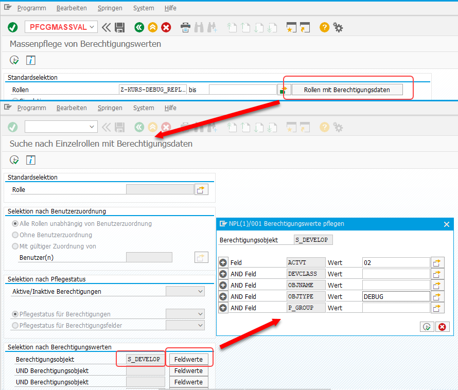
Task: Select Alle Rollen unabhängig von Benutzerzuordnung
Action: tap(15, 224)
